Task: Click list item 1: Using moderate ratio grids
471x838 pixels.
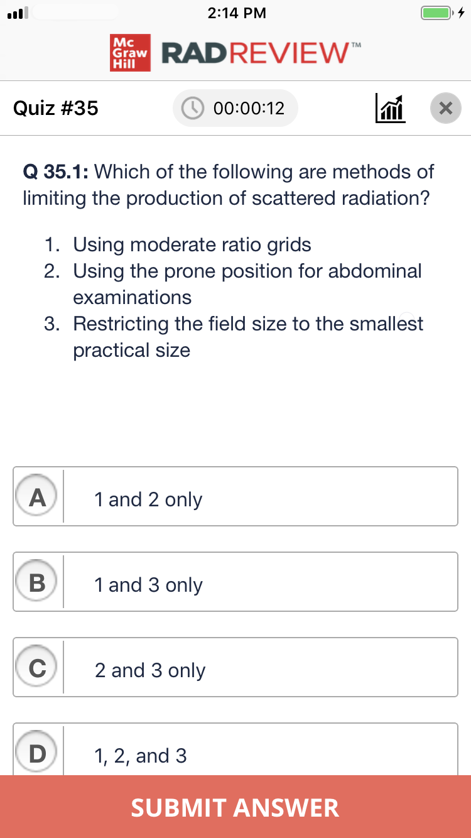Action: coord(192,245)
